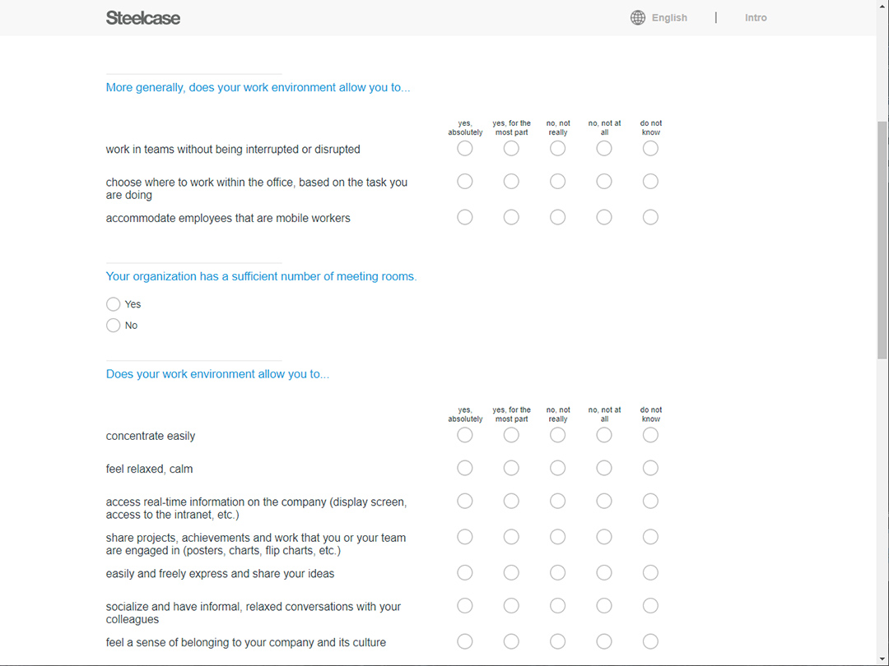Select 'no, not really' for choose where to work
889x666 pixels.
[558, 181]
